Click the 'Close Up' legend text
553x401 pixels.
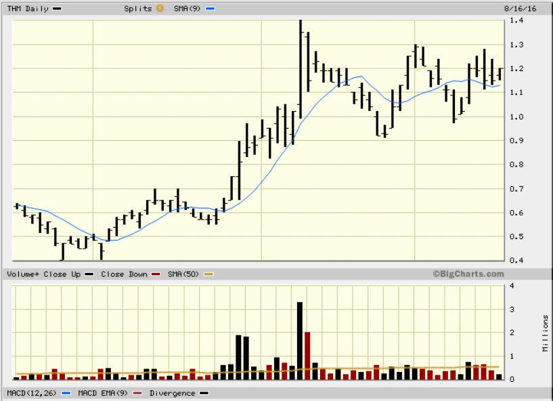click(x=62, y=274)
